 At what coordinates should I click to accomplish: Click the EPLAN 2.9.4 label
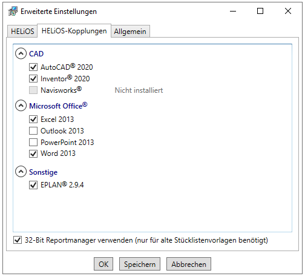tap(62, 185)
